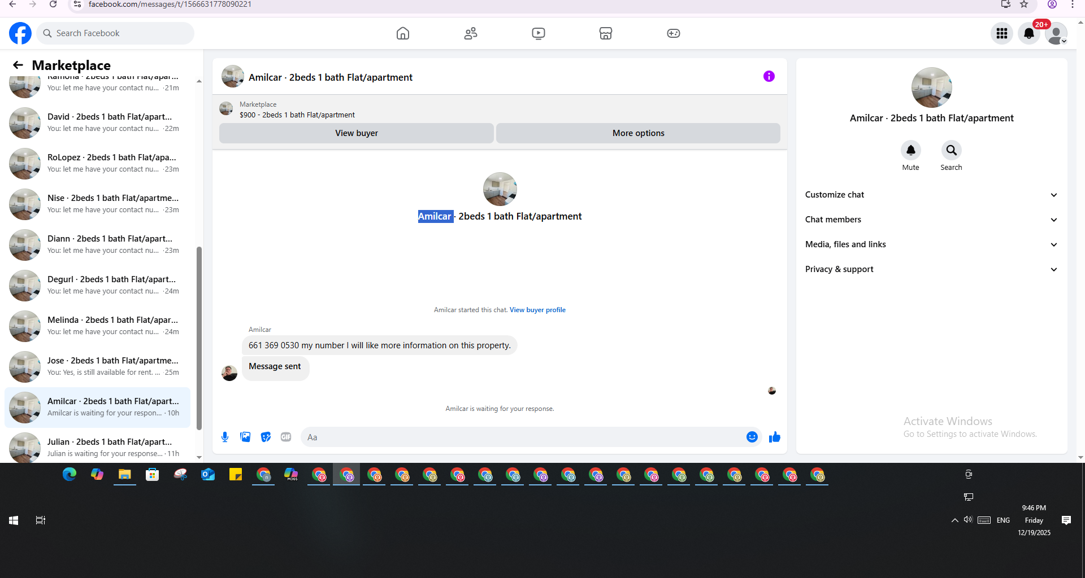Show hidden system tray icons

[954, 520]
